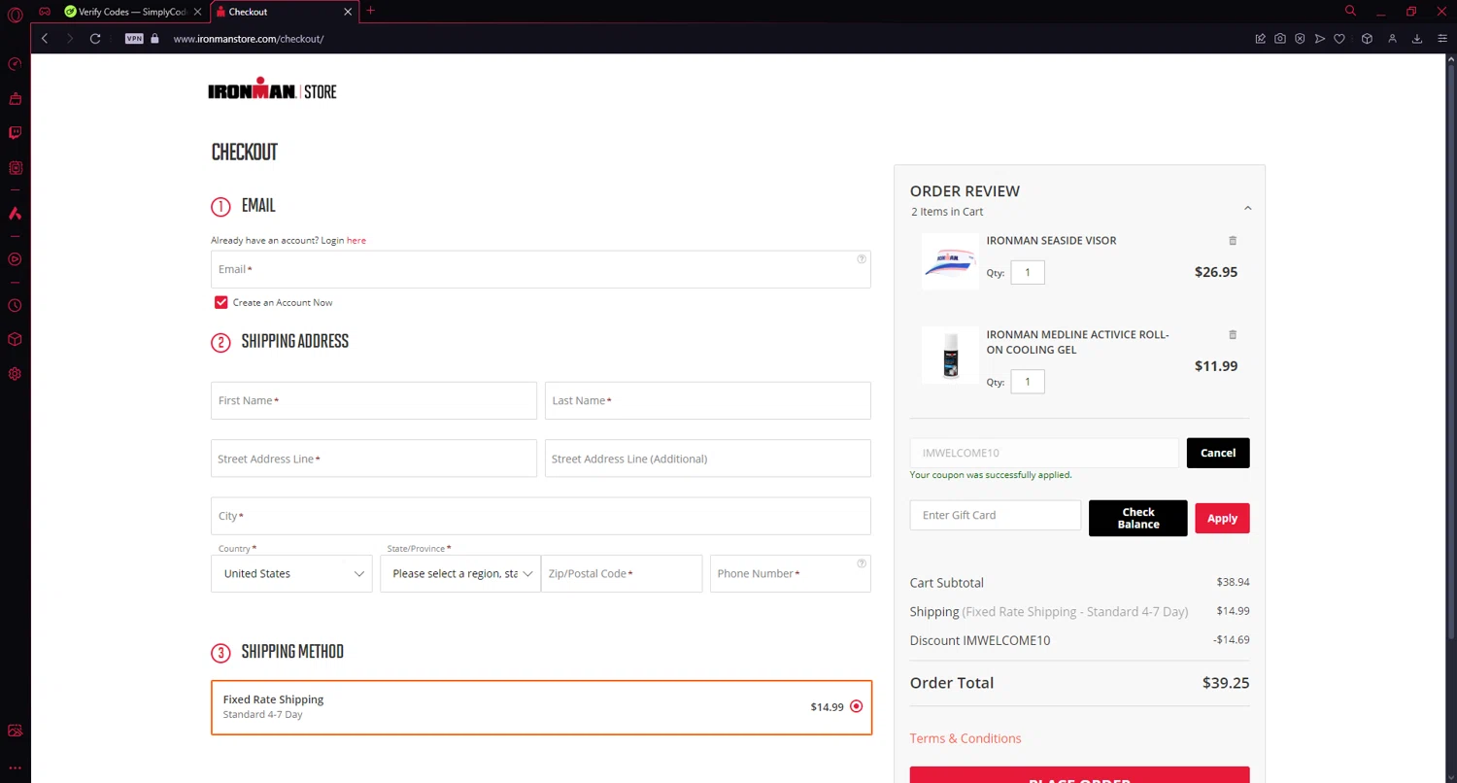Focus the First Name field
The image size is (1457, 783).
coord(374,400)
